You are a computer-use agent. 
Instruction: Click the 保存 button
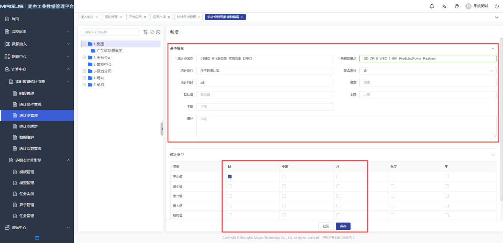pyautogui.click(x=343, y=226)
